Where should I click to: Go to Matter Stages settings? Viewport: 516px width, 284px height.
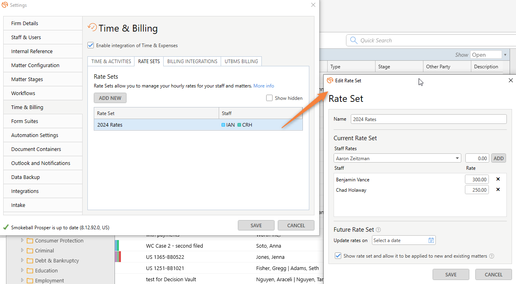[43, 79]
